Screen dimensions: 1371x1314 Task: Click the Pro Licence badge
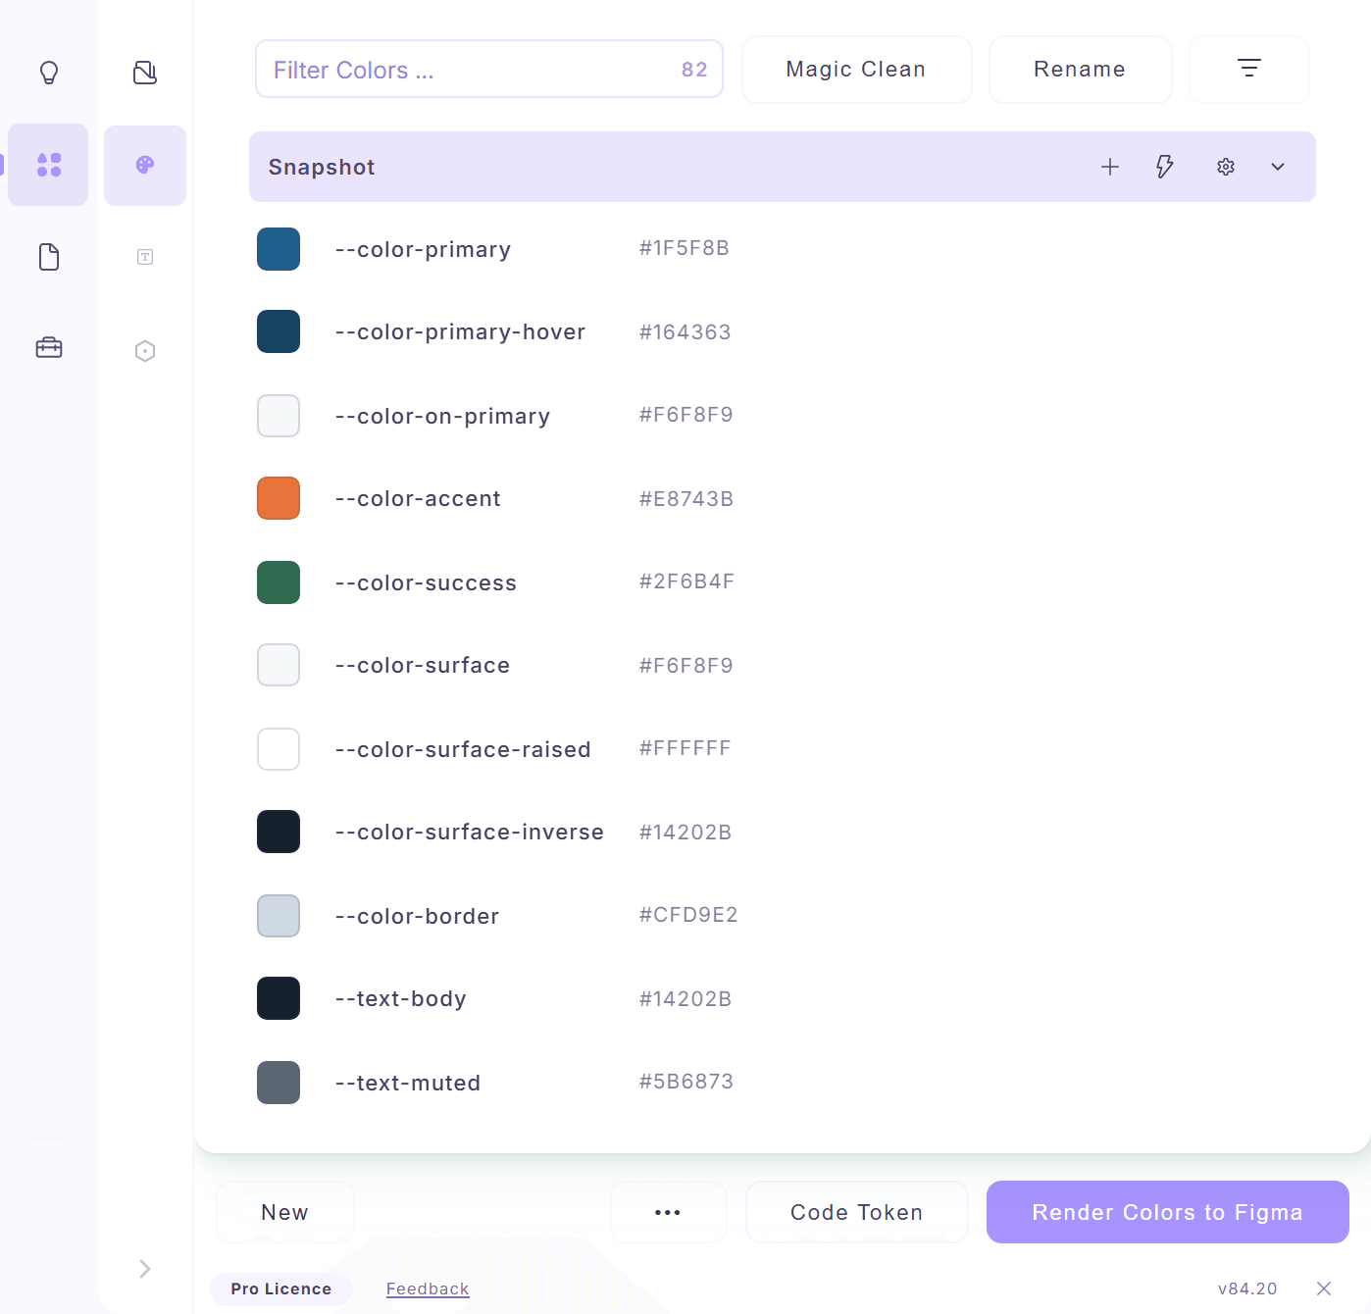point(281,1289)
